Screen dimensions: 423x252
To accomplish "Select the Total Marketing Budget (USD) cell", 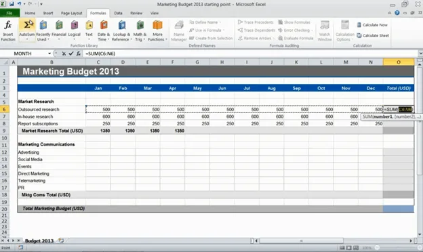I will click(52, 209).
